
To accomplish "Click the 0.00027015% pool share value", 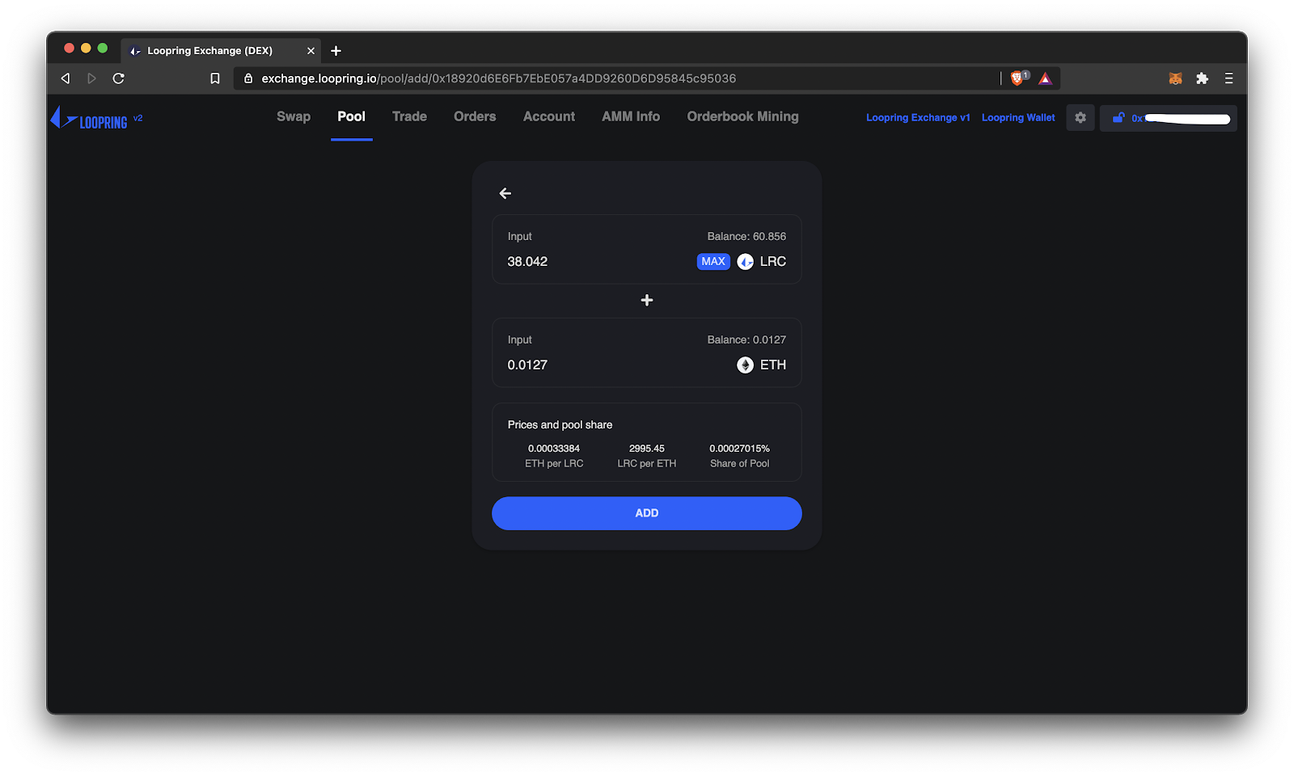I will [740, 449].
